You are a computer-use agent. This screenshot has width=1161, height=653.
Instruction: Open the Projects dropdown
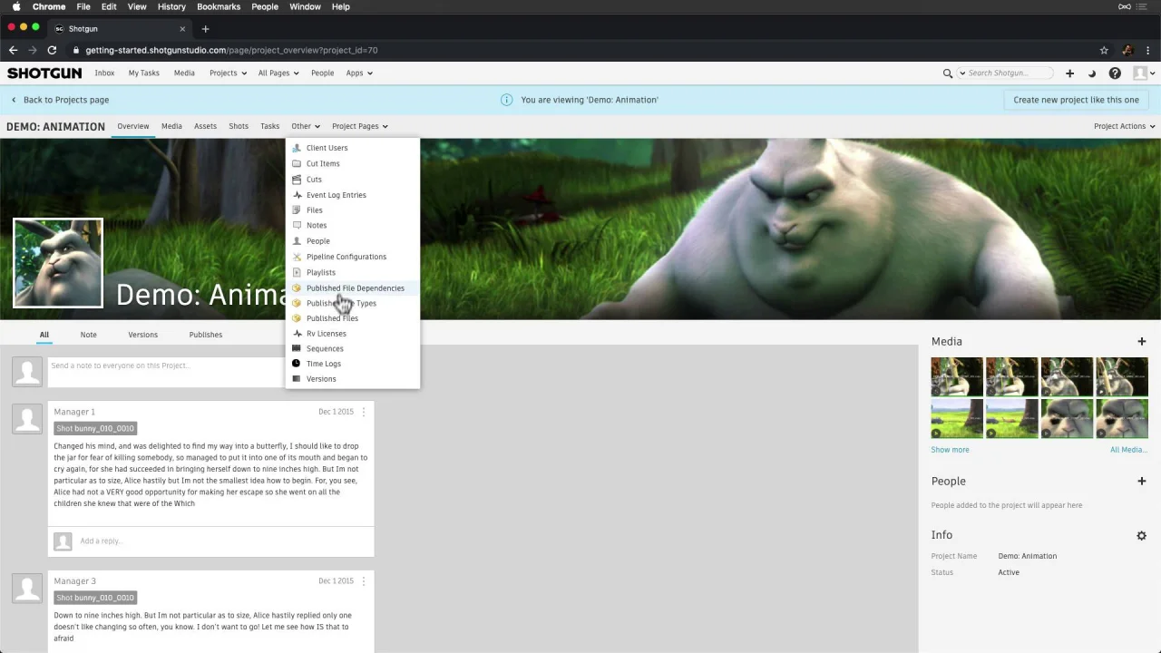pyautogui.click(x=228, y=73)
